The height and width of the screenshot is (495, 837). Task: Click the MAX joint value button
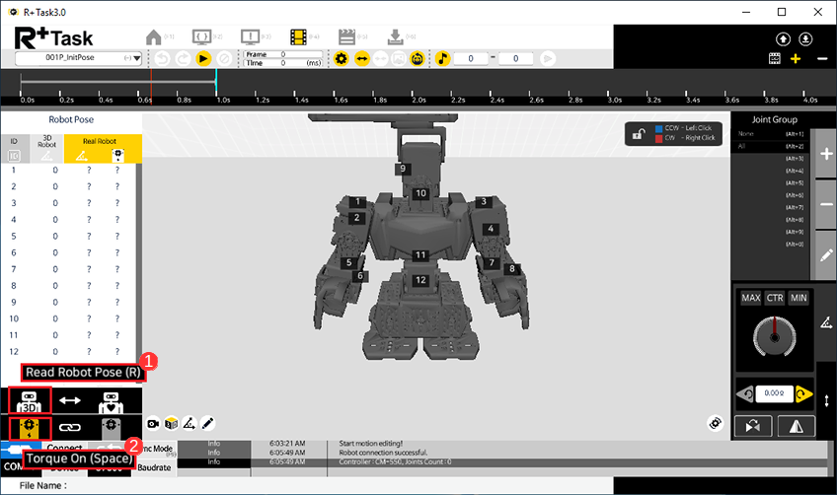coord(750,298)
